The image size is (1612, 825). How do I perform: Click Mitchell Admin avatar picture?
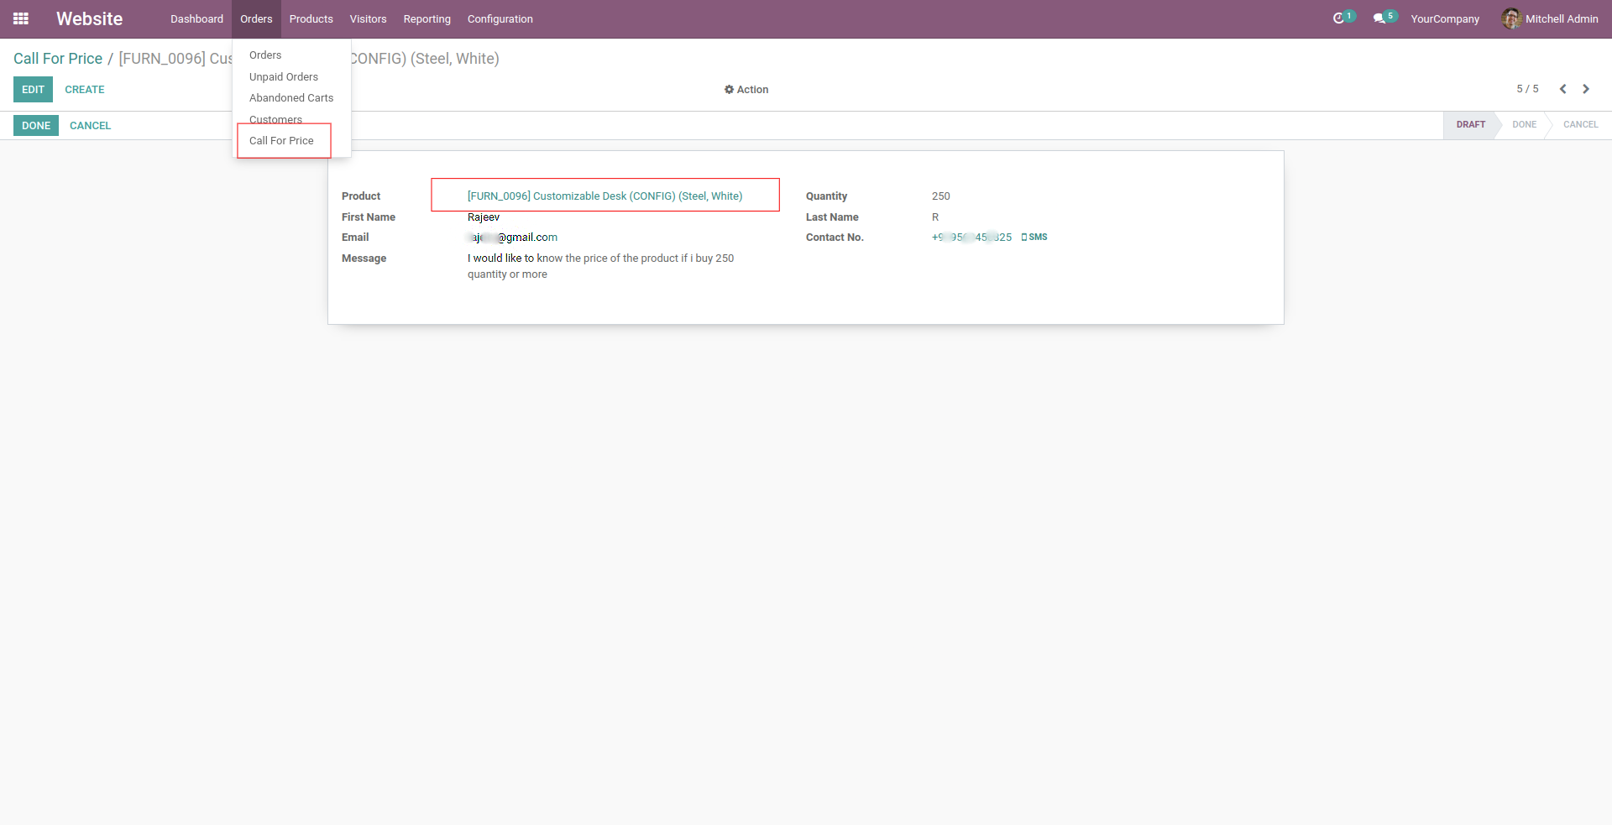[1511, 18]
